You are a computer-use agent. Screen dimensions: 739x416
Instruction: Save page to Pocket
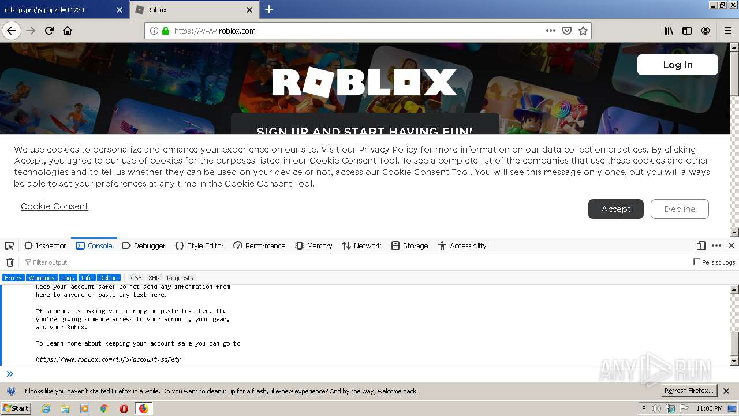(x=567, y=31)
